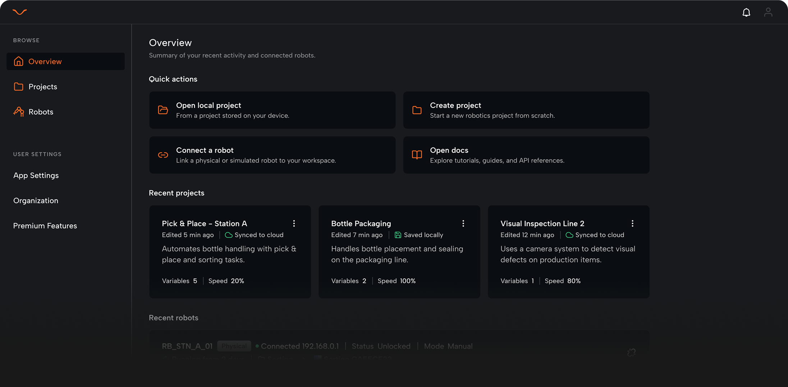Open the user profile icon
The width and height of the screenshot is (788, 387).
point(768,13)
